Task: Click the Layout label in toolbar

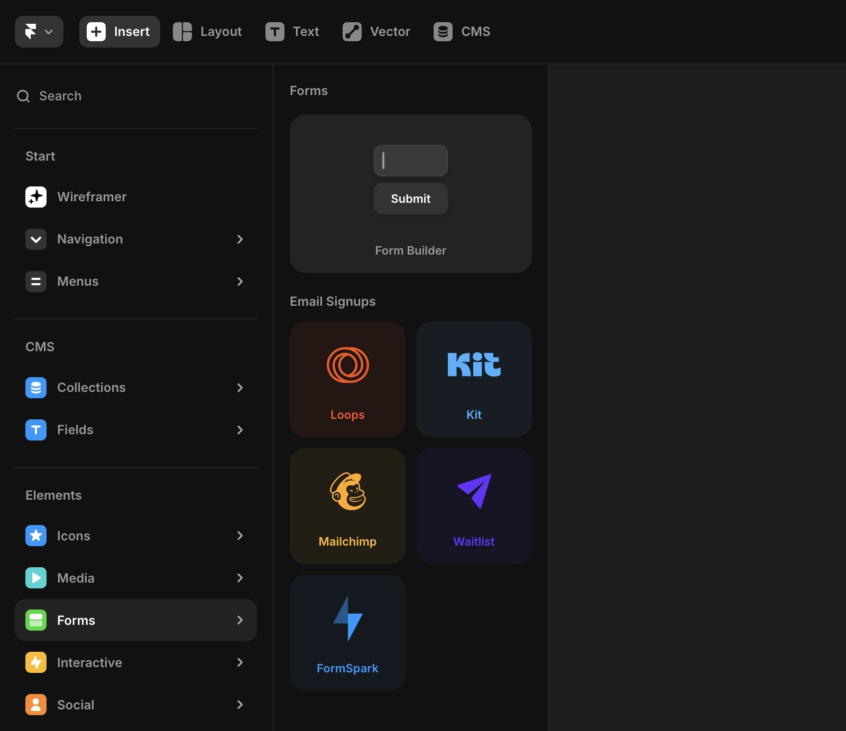Action: (221, 32)
